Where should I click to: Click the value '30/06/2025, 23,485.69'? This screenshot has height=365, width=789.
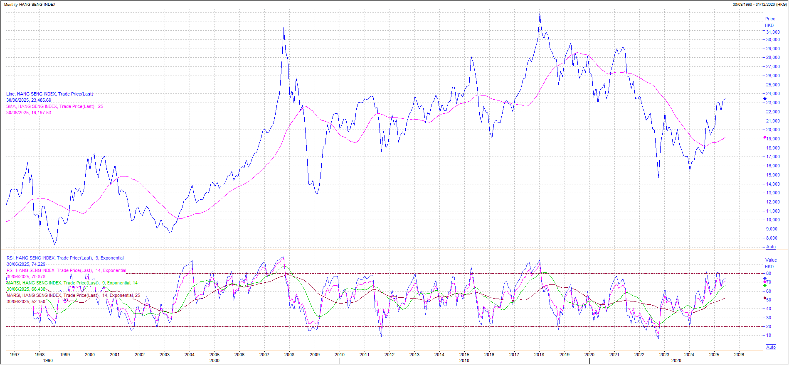(29, 100)
